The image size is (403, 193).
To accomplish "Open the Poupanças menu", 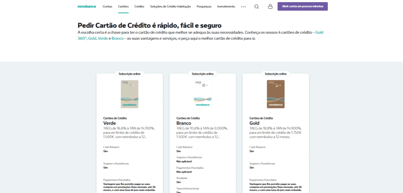I will click(x=204, y=7).
